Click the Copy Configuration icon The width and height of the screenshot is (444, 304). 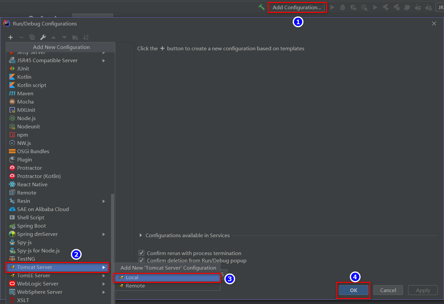tap(32, 37)
